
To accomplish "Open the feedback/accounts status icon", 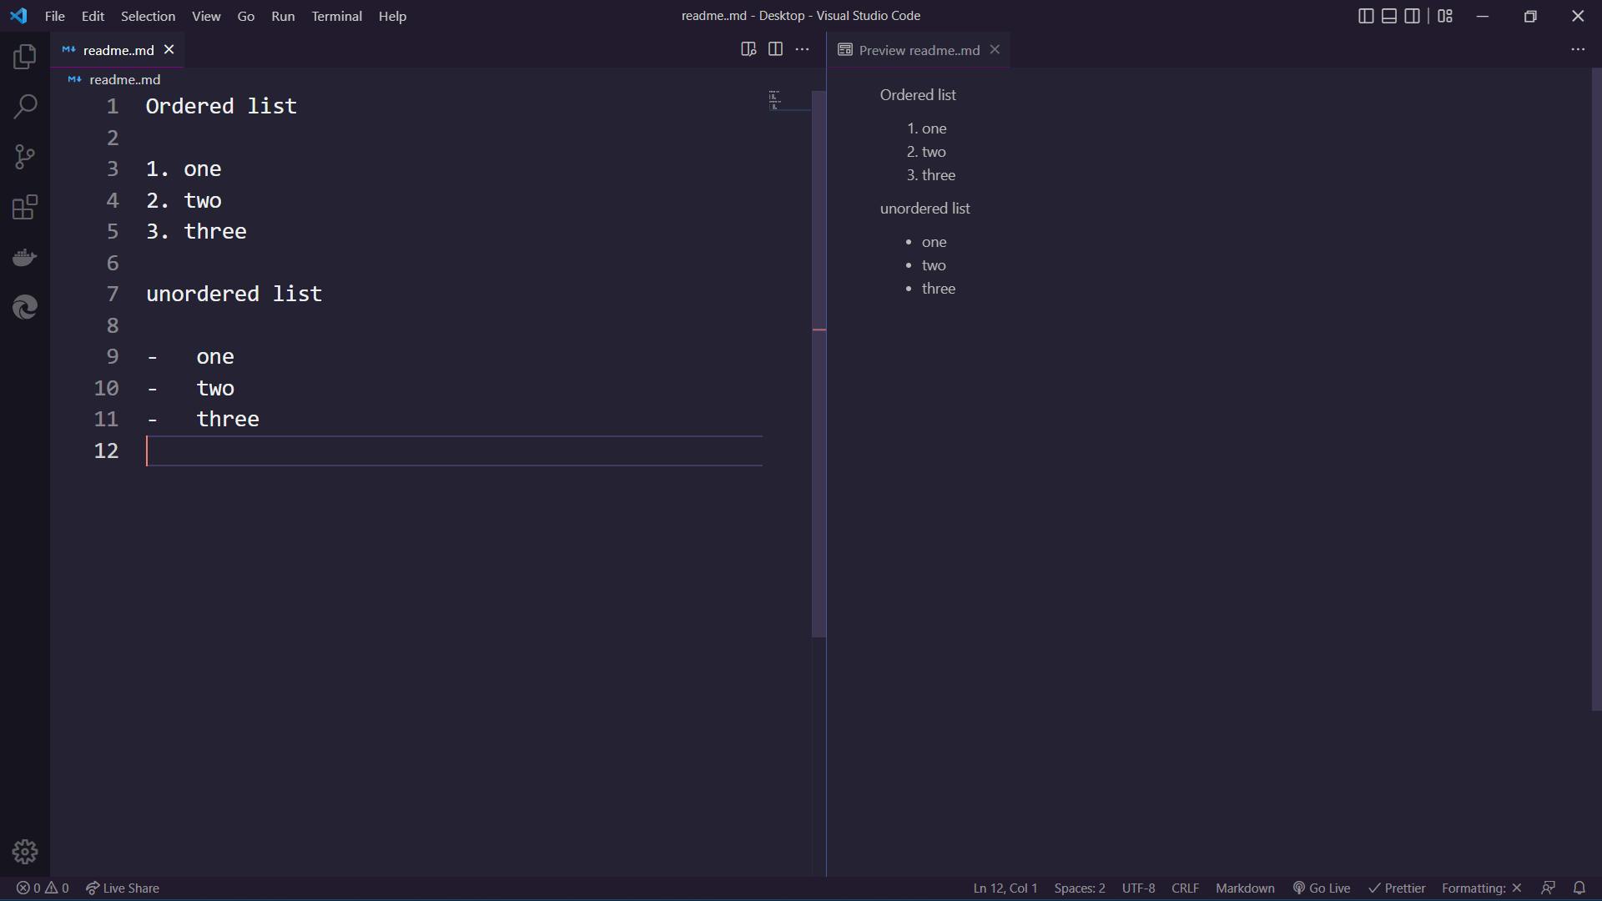I will tap(1548, 888).
